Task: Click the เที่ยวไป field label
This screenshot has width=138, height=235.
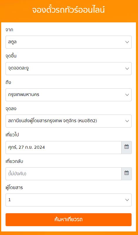Action: pyautogui.click(x=12, y=135)
